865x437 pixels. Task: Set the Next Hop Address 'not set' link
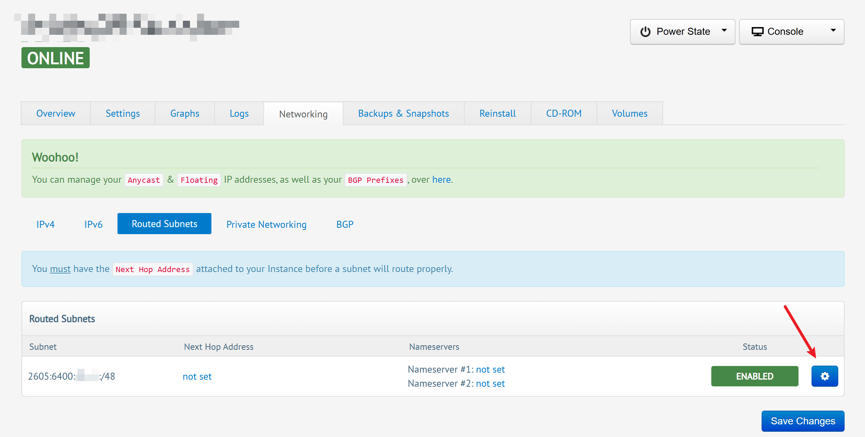click(x=197, y=377)
